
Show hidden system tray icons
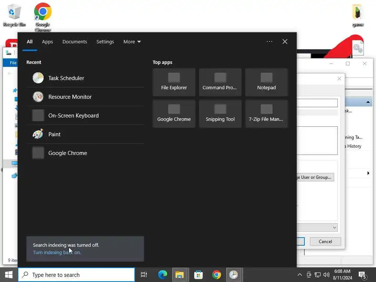click(x=300, y=275)
